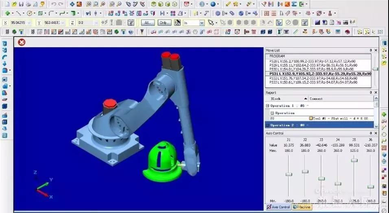This screenshot has height=213, width=389.
Task: Collapse the nested Operation node in Report
Action: click(x=272, y=113)
